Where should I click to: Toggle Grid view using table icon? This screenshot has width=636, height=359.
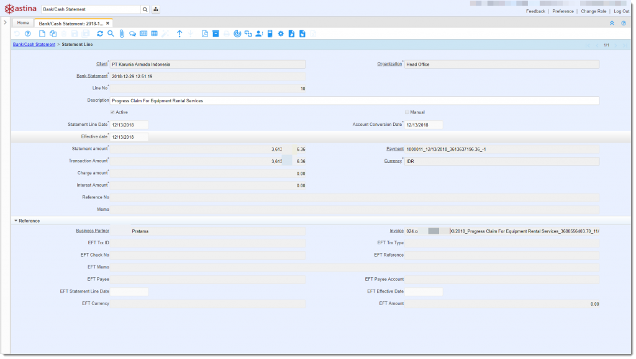(154, 33)
